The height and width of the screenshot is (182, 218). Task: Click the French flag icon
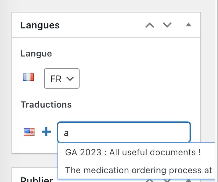[x=28, y=78]
